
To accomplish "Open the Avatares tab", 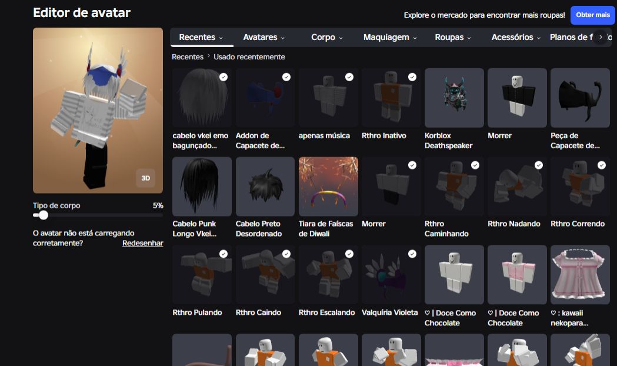I will click(x=264, y=38).
